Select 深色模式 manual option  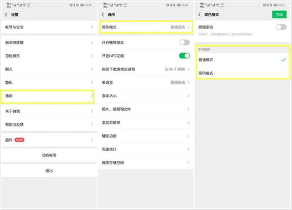(x=242, y=73)
